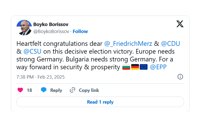Viewport: 206px width, 120px height.
Task: Click the Read 1 reply button
Action: [100, 102]
